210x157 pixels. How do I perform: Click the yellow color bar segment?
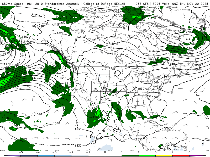[164, 156]
